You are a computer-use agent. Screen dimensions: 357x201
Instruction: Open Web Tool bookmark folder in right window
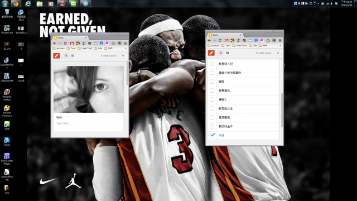[239, 46]
